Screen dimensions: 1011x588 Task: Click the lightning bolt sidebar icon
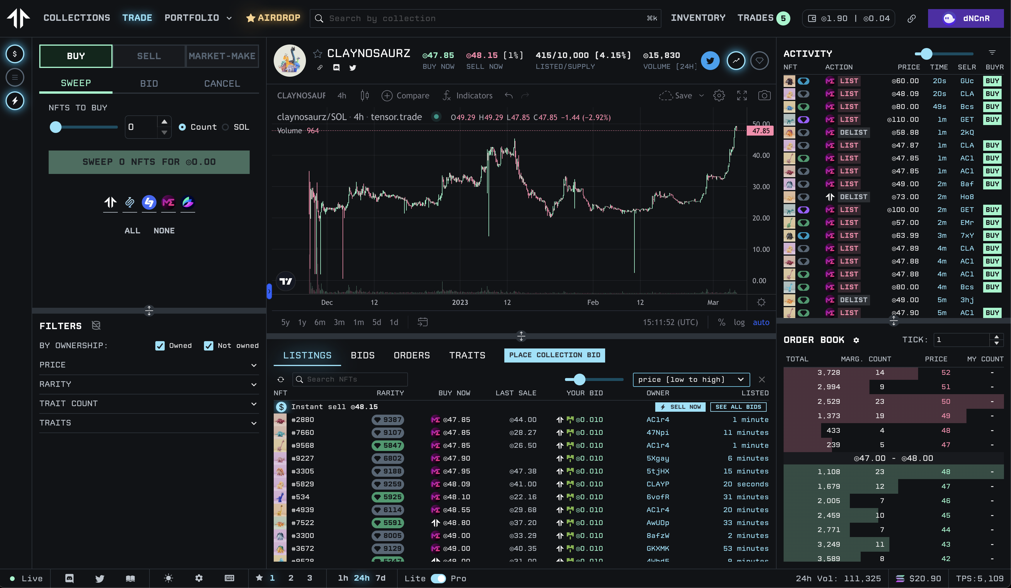(15, 101)
